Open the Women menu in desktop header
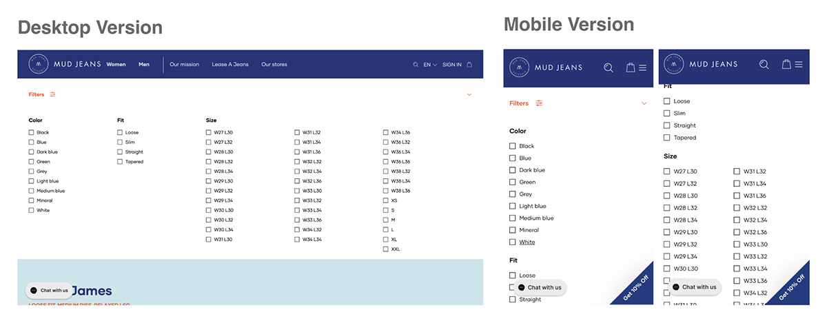Image resolution: width=827 pixels, height=323 pixels. [x=116, y=65]
